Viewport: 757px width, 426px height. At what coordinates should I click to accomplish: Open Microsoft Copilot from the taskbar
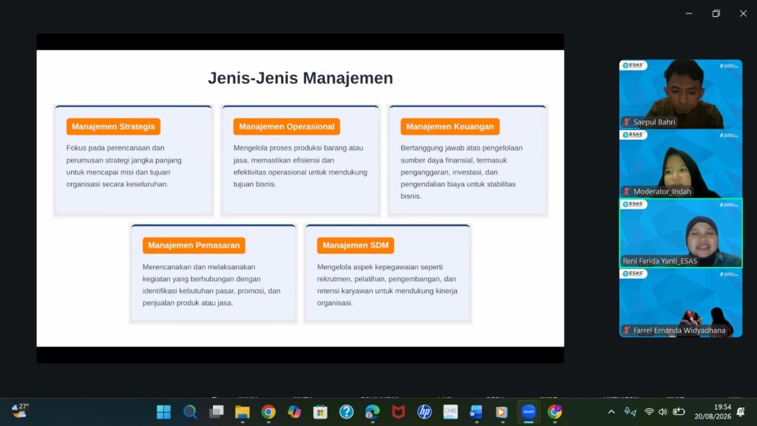tap(294, 412)
